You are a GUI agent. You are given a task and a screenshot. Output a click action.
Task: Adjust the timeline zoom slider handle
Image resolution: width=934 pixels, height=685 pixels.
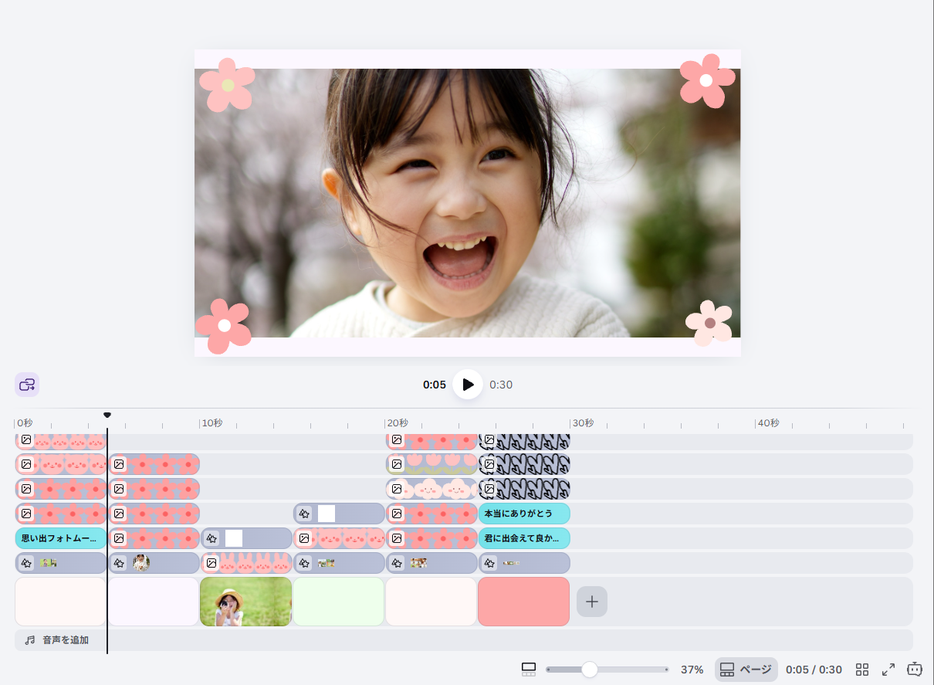click(590, 670)
